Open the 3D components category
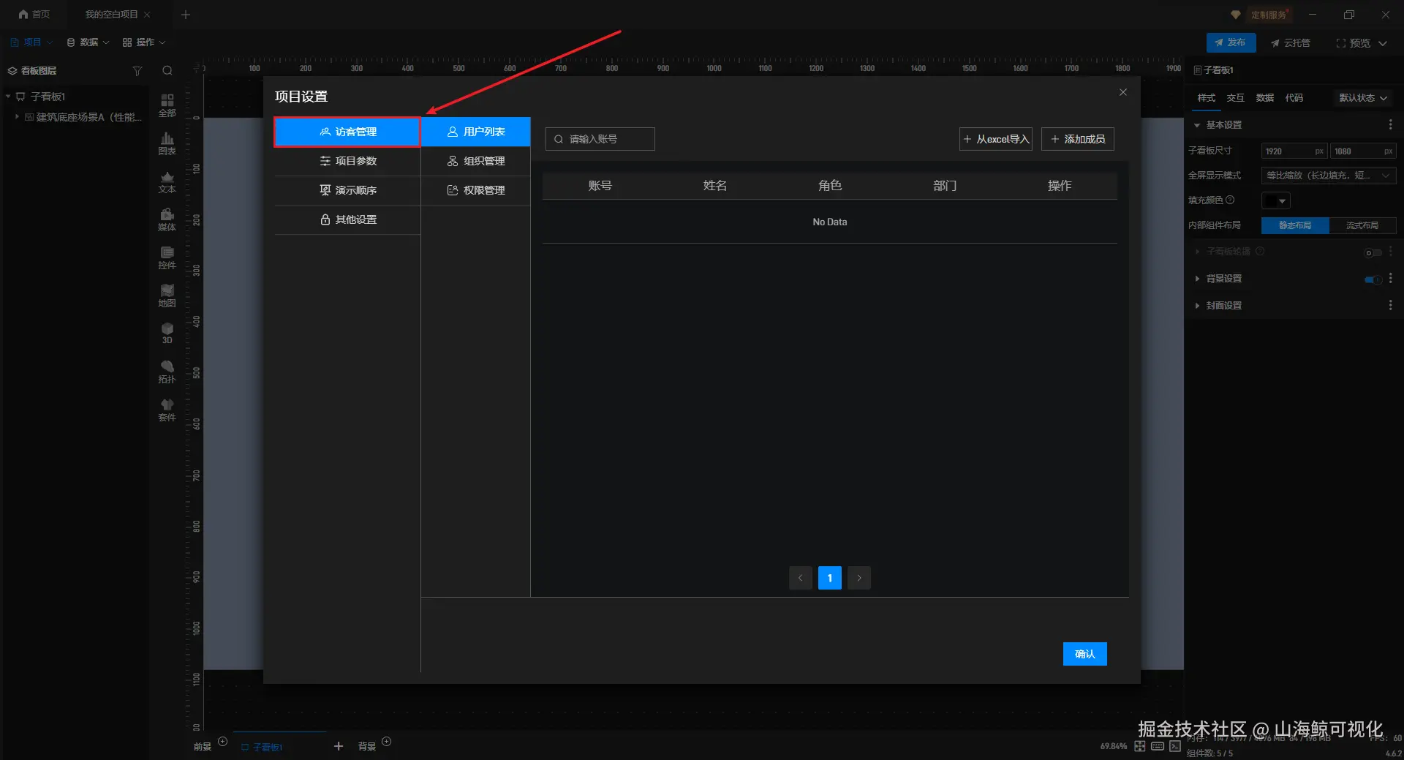Screen dimensions: 1404x760 click(x=167, y=333)
